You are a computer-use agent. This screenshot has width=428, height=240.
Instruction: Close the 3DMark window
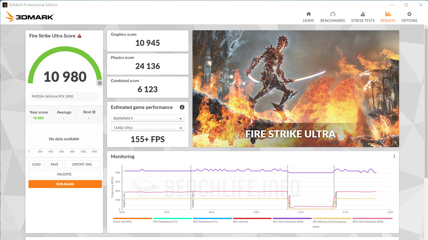point(421,5)
